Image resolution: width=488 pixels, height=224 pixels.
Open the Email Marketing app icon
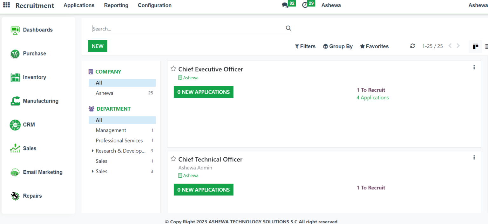[x=15, y=172]
